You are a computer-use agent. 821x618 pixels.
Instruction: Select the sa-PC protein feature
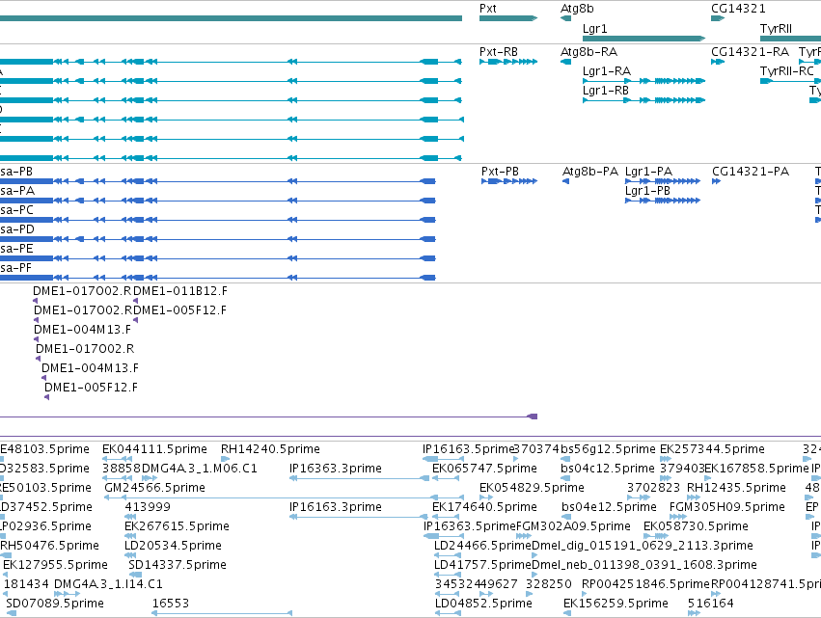click(x=217, y=220)
